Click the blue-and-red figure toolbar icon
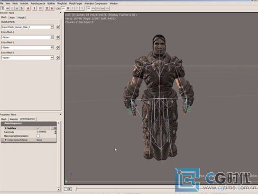Screen dimensions: 258x194 47,8
